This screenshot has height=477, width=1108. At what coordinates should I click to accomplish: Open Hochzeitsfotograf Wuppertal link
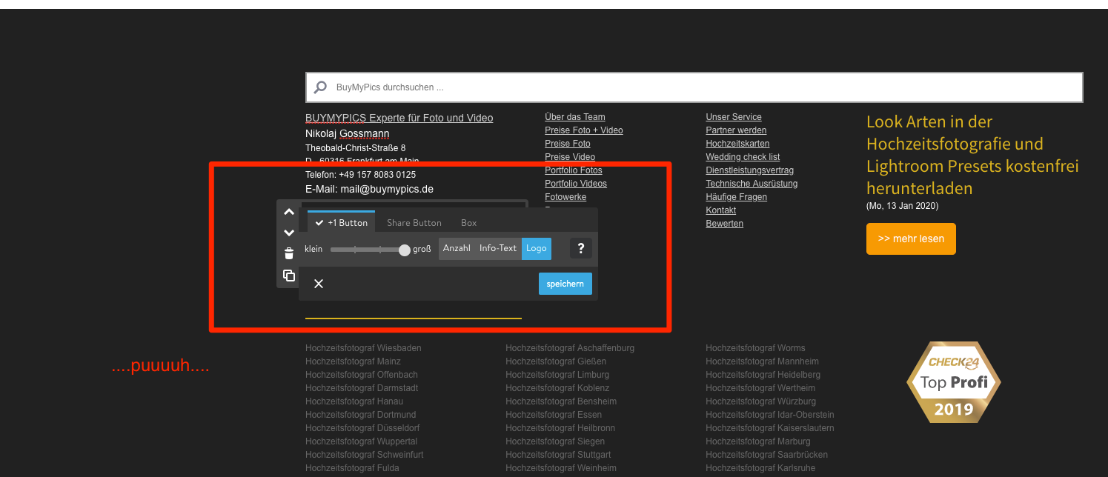coord(361,441)
